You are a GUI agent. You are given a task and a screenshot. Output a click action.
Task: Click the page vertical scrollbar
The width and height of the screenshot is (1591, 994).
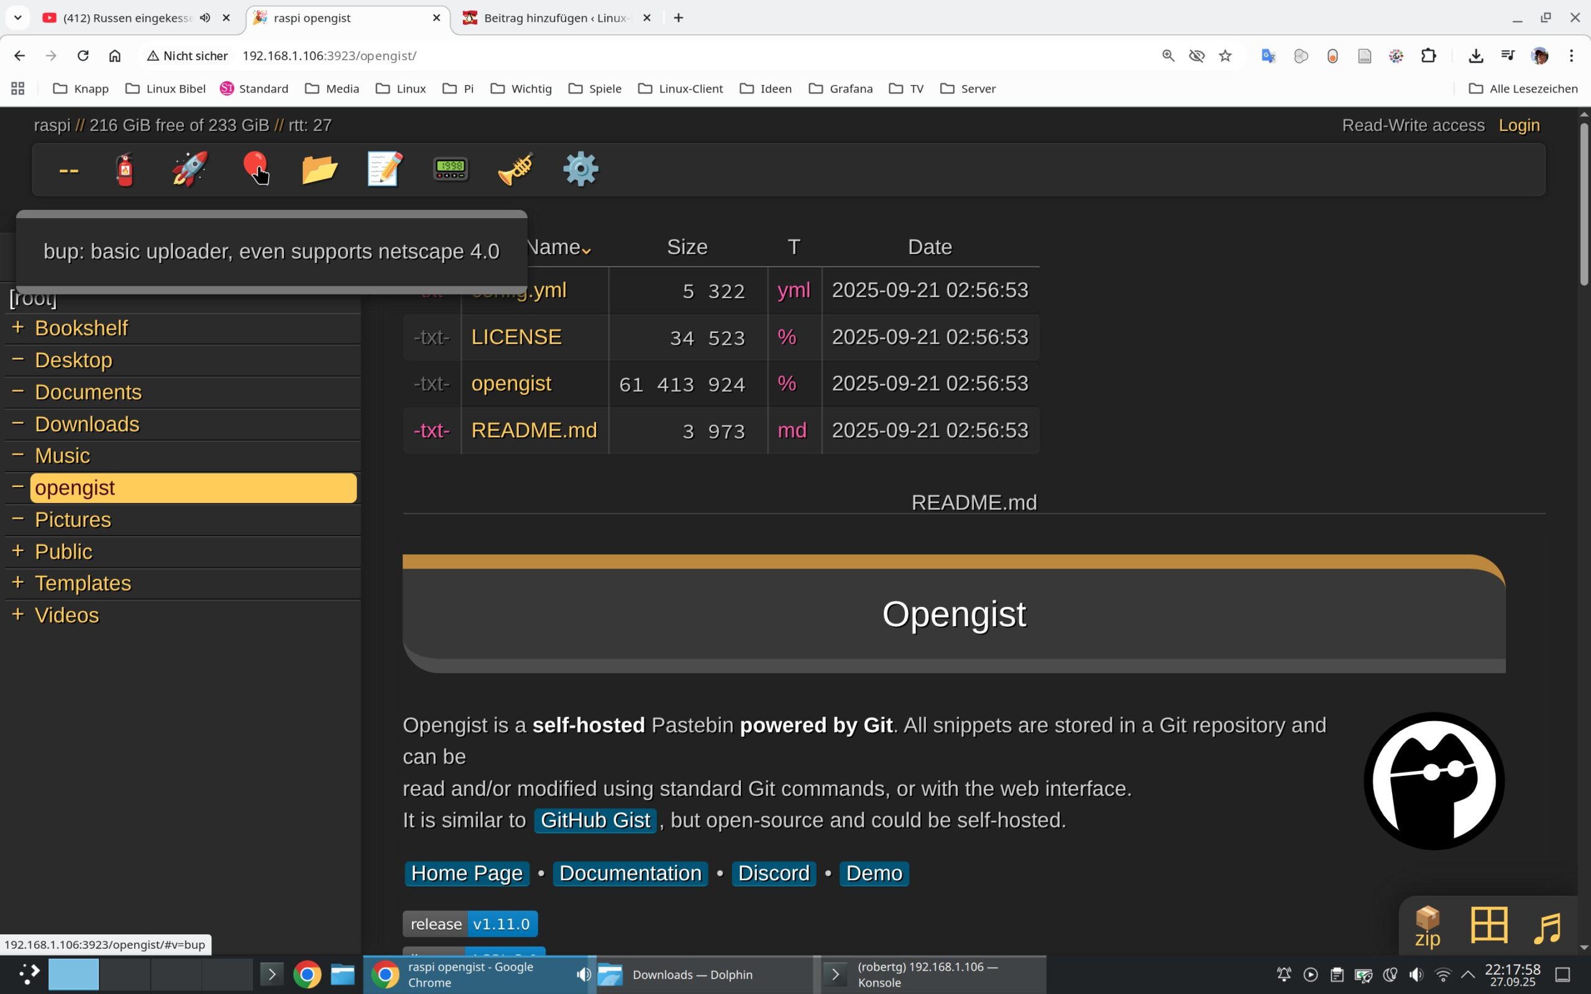point(1583,204)
